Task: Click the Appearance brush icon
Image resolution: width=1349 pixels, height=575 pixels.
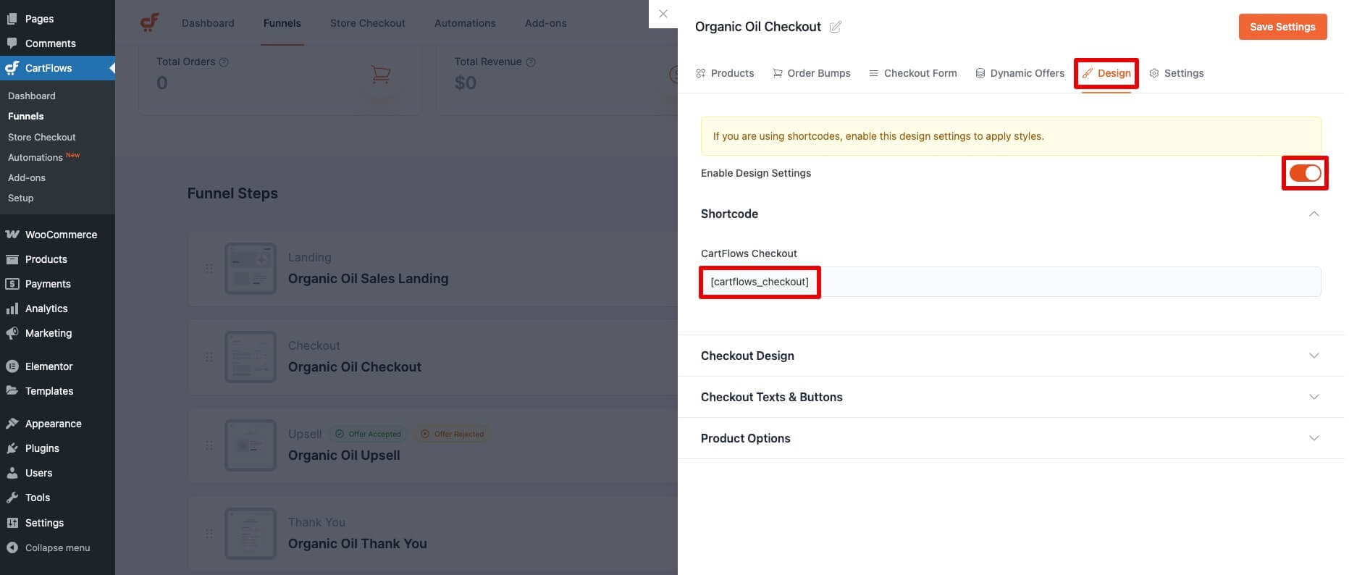Action: click(12, 424)
